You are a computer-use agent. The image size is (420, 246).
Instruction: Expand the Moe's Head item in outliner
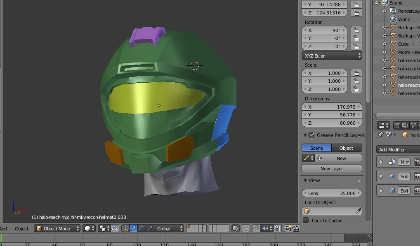(385, 52)
